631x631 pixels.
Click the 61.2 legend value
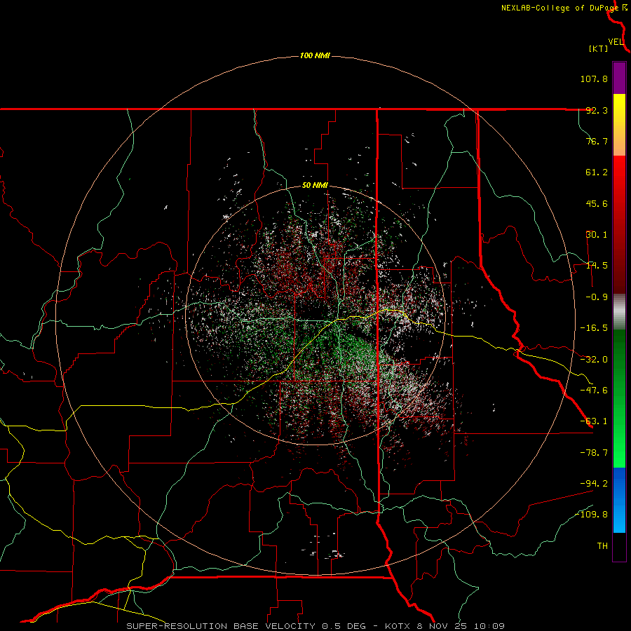click(597, 172)
